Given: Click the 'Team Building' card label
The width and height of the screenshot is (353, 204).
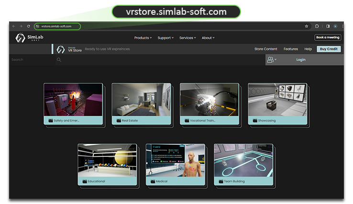Looking at the screenshot, I should [234, 182].
